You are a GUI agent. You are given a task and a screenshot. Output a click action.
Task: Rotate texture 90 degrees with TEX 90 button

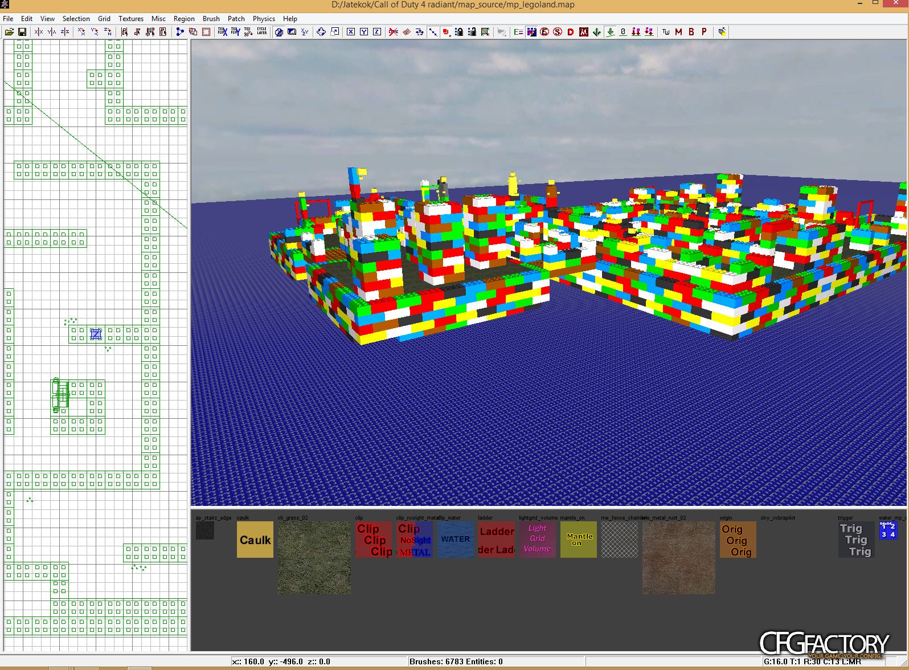248,32
